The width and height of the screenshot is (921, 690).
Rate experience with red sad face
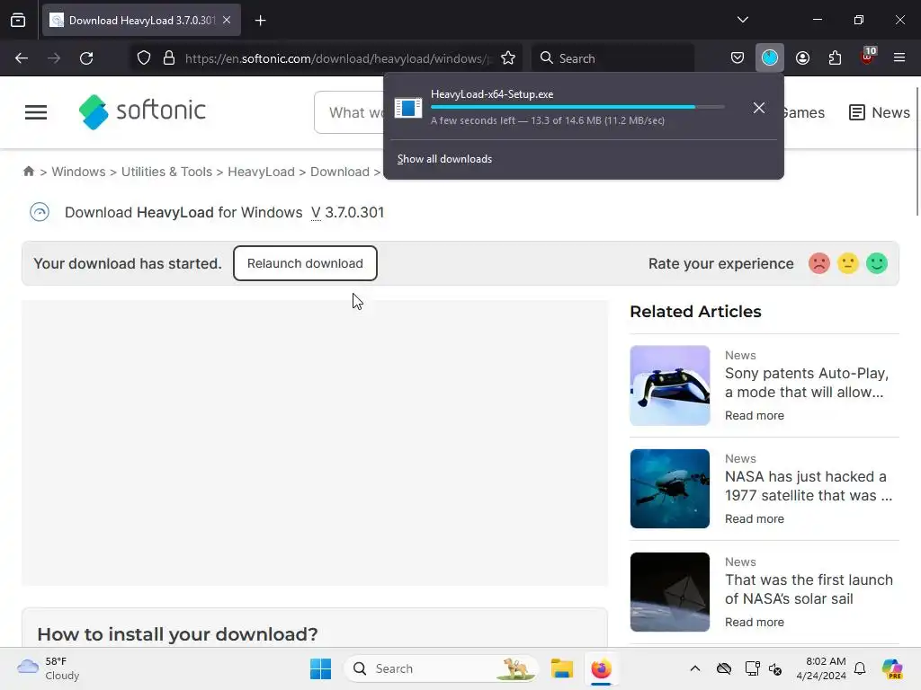coord(818,263)
